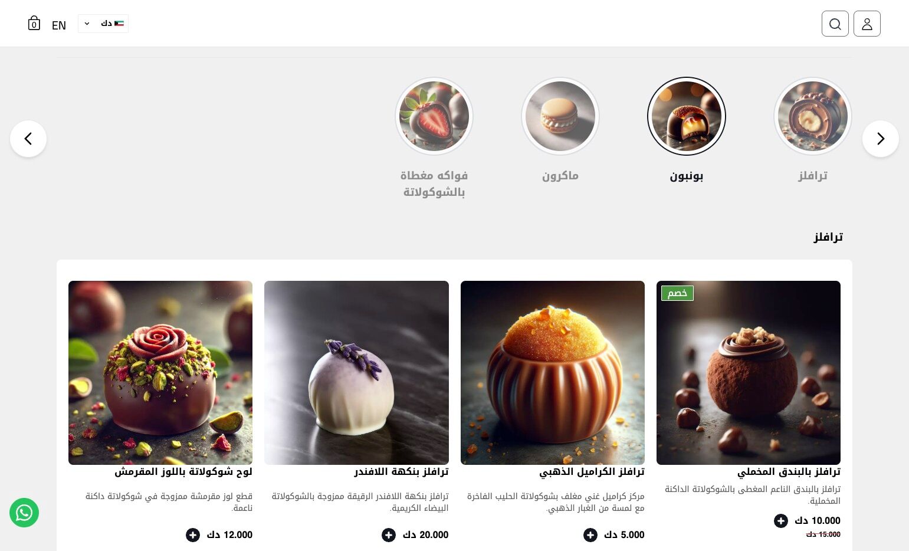
Task: Open WhatsApp chat floating button
Action: tap(24, 513)
